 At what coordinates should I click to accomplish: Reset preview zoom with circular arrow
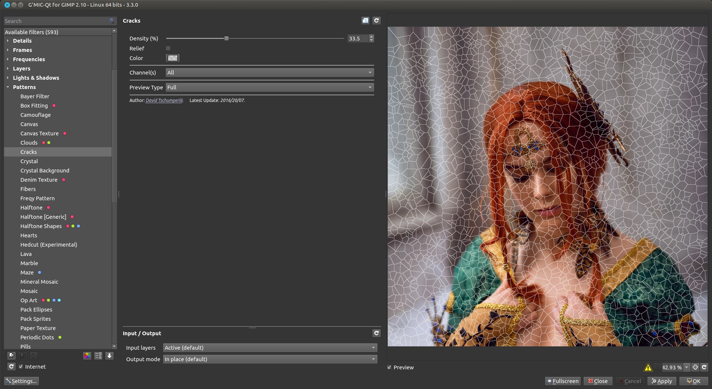click(704, 367)
